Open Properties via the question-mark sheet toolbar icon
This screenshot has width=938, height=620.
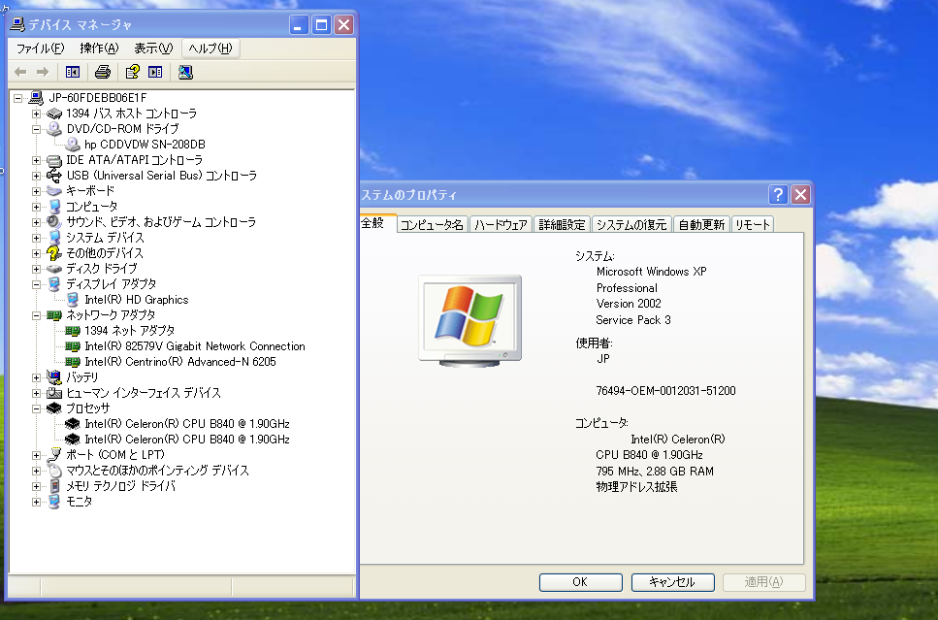point(132,73)
